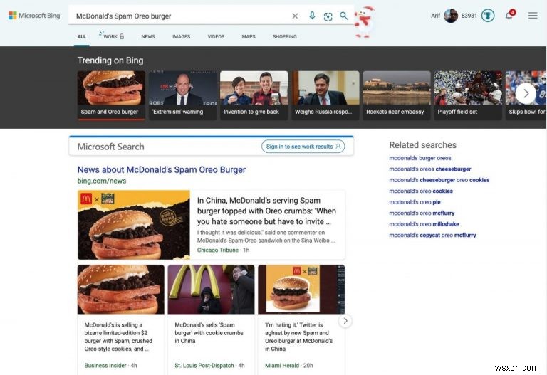The height and width of the screenshot is (375, 547).
Task: Open the Arif profile avatar
Action: click(451, 16)
